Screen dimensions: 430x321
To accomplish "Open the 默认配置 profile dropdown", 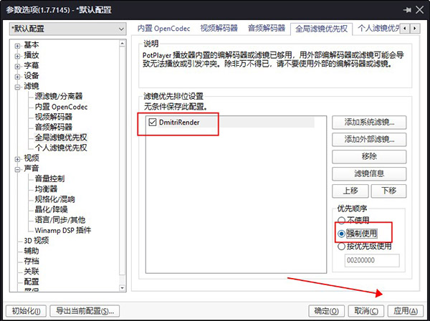I will [68, 29].
